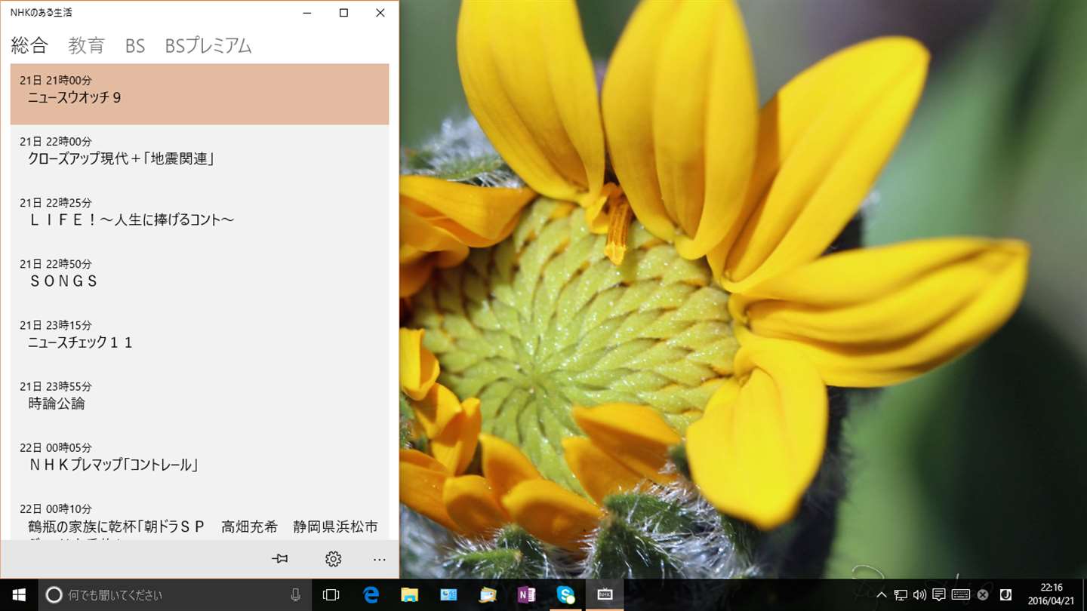Viewport: 1087px width, 611px height.
Task: Maximize the NHKのある生活 window
Action: pyautogui.click(x=343, y=13)
